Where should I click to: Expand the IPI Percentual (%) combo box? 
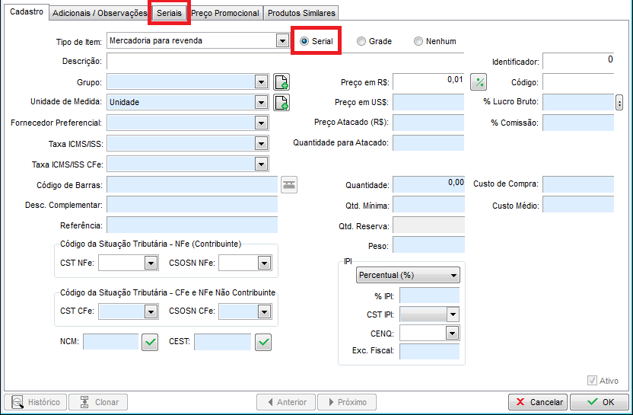coord(408,275)
